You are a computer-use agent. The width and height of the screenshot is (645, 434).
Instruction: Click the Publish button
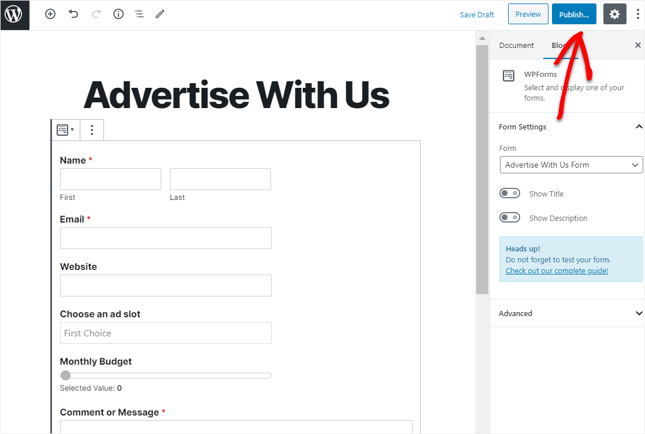coord(574,14)
